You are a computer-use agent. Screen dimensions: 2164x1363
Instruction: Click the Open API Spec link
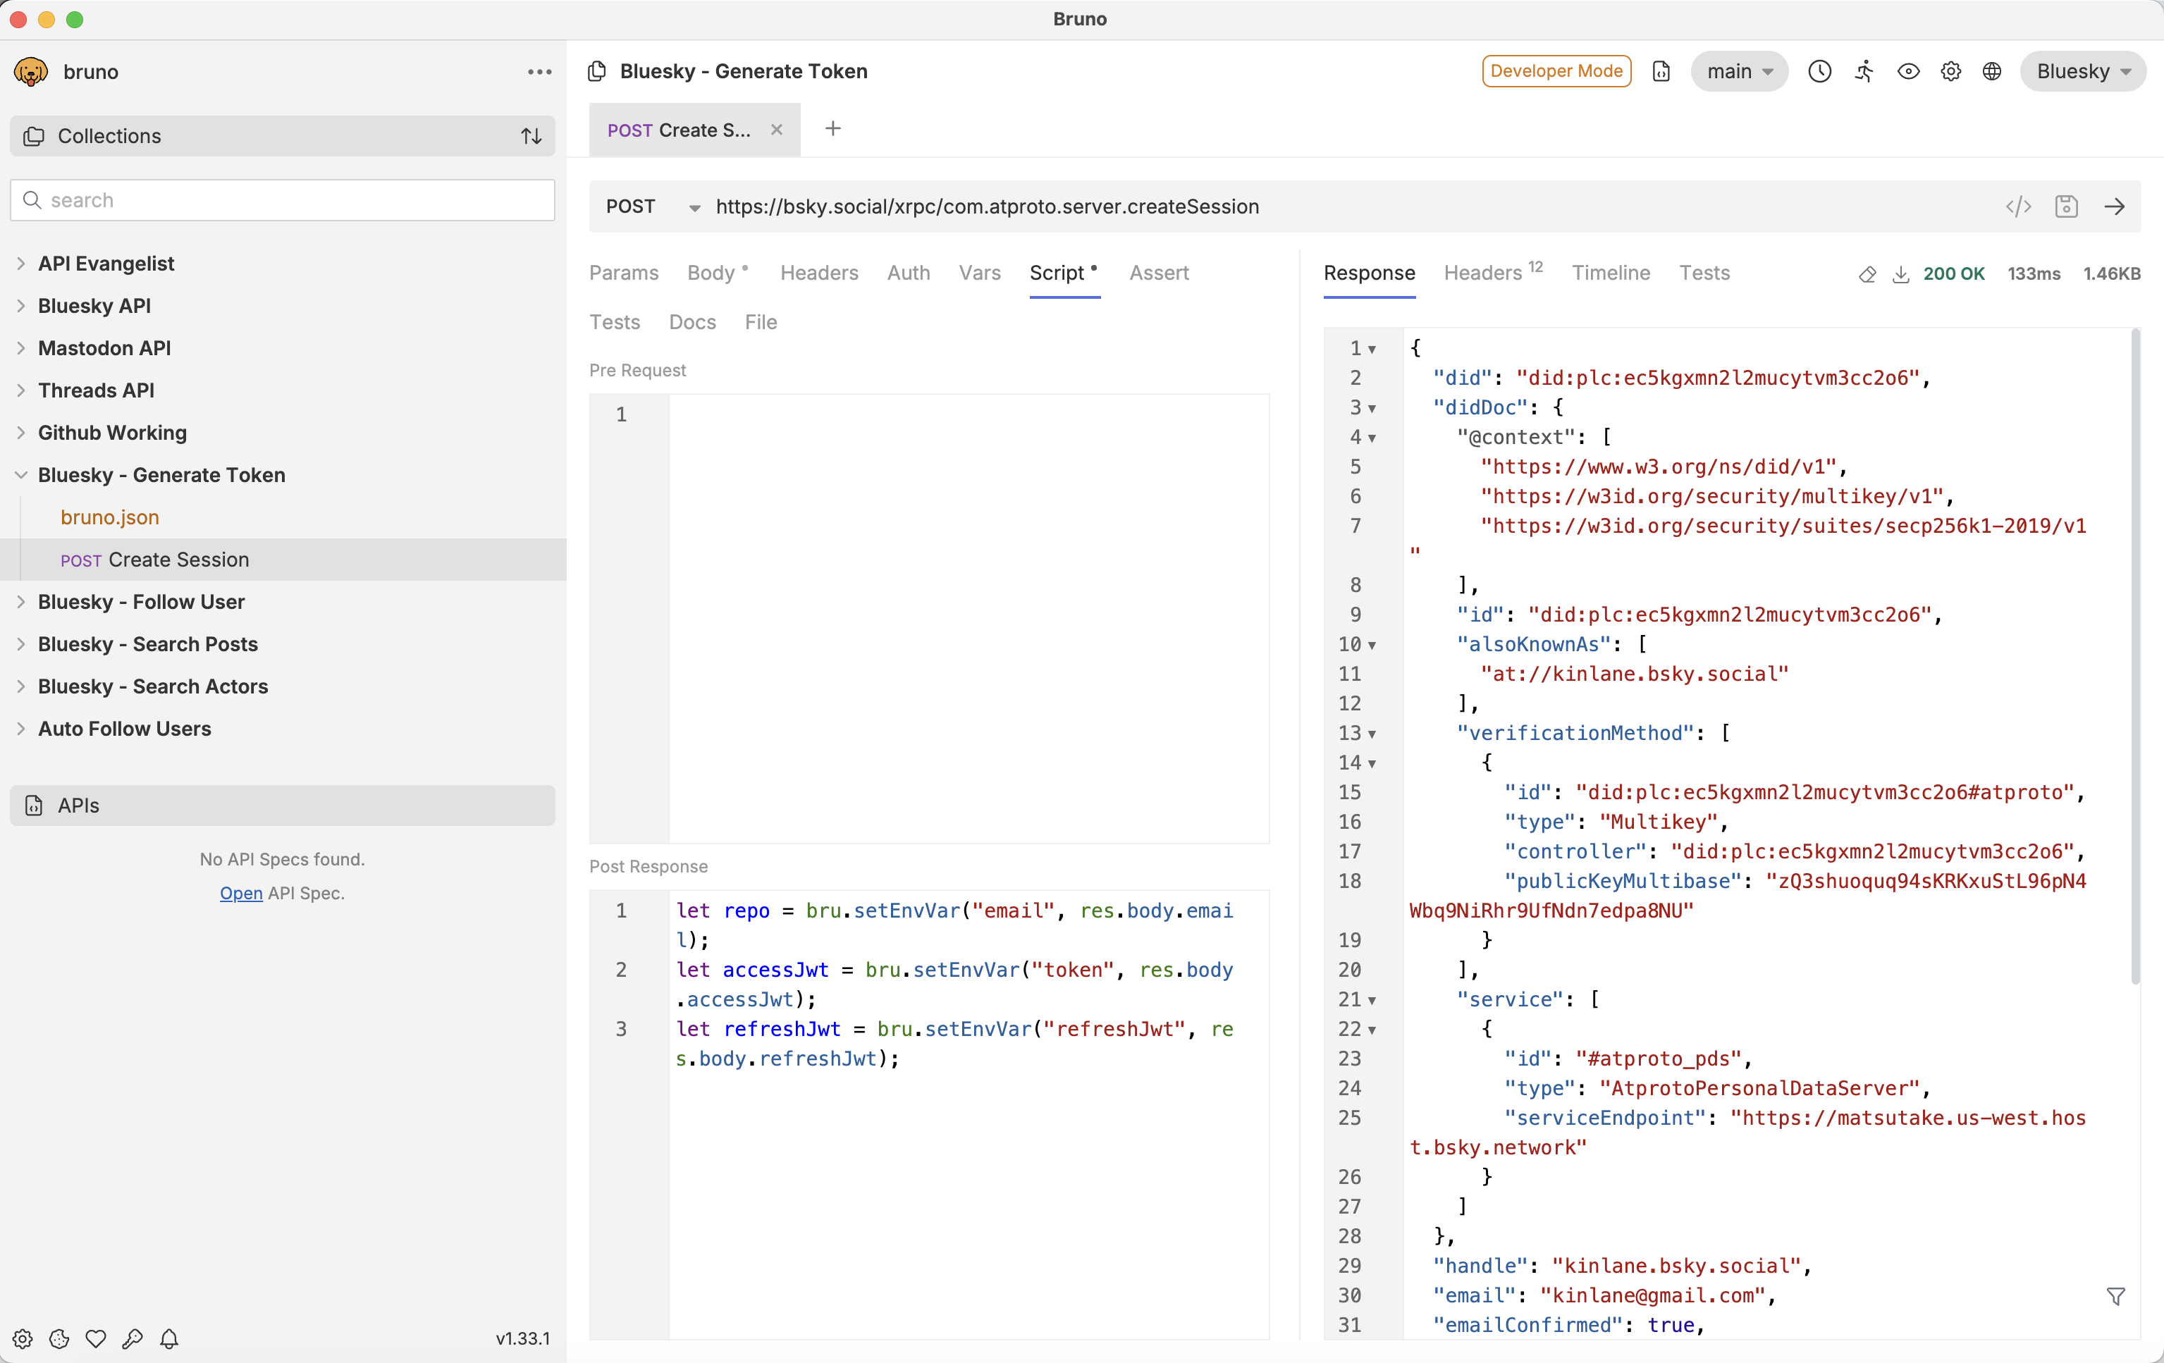pos(238,893)
